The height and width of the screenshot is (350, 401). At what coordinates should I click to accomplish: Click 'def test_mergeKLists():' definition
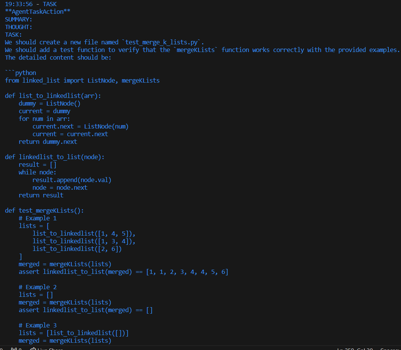[x=44, y=211]
